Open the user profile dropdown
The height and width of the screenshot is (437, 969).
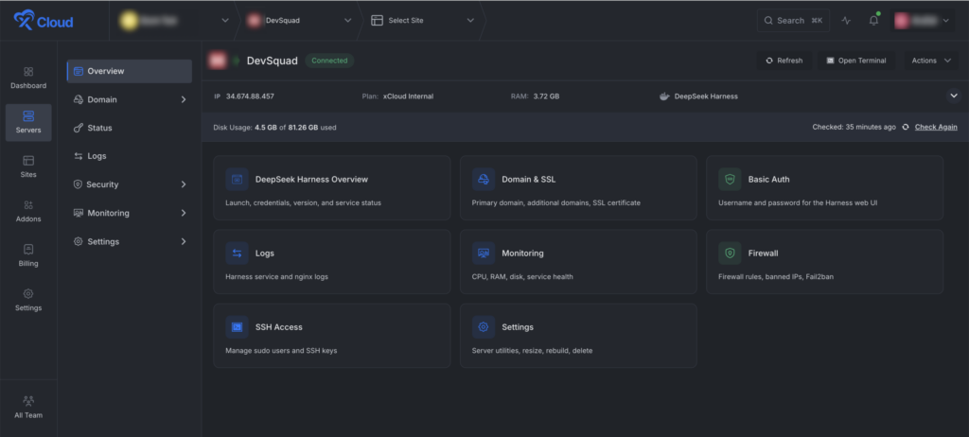click(x=924, y=21)
